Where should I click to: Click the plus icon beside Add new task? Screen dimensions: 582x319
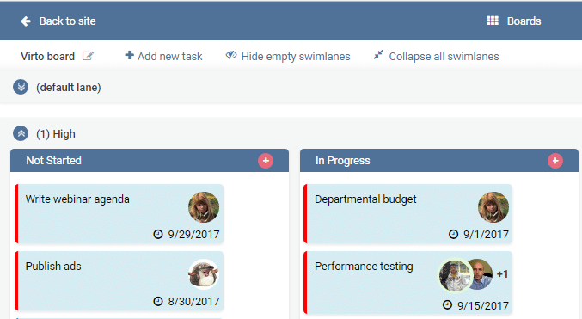129,55
